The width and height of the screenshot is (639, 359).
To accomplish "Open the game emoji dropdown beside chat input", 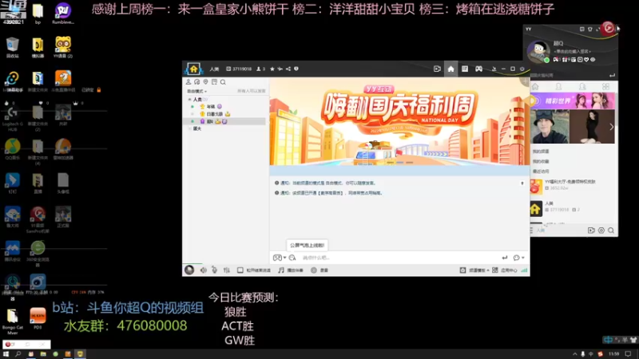I will click(x=279, y=258).
